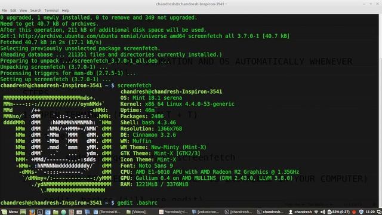Click the terminal window title bar
382x215 pixels.
click(x=191, y=4)
